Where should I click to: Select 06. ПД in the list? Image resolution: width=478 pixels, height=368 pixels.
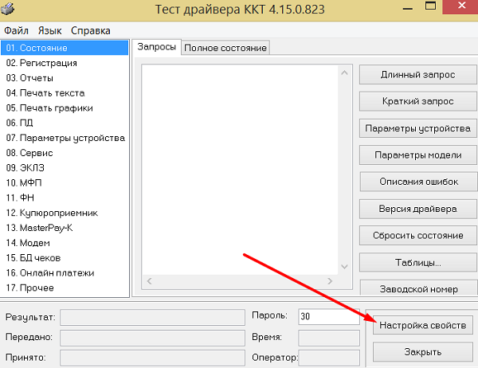click(x=65, y=123)
